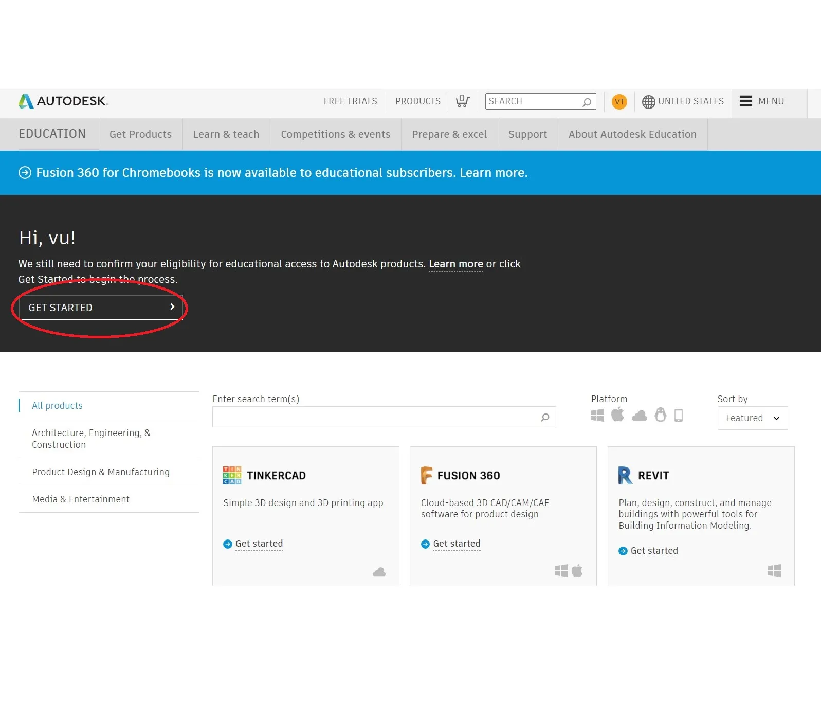The image size is (821, 720).
Task: Click the Tinkercad logo icon
Action: [232, 475]
